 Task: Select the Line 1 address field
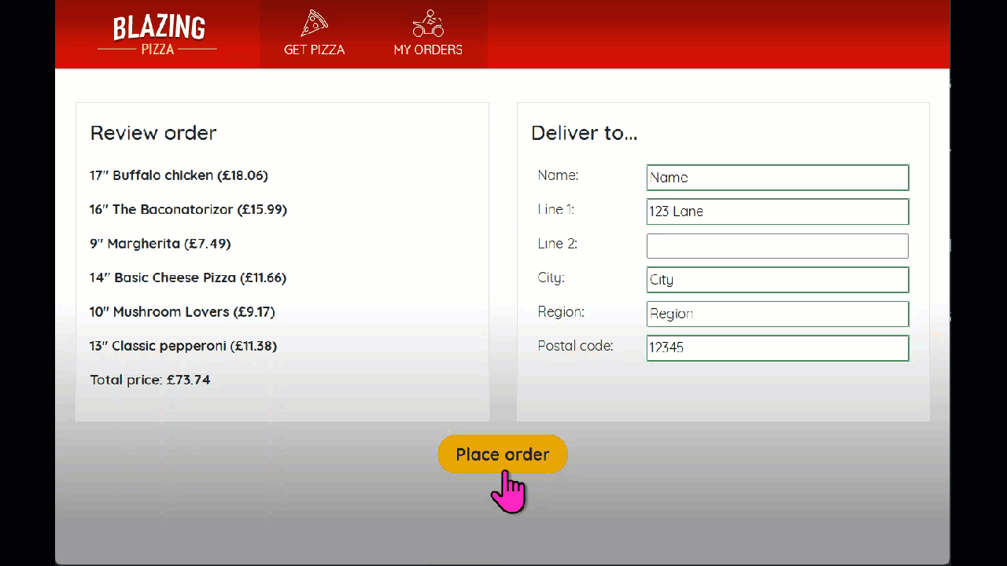click(x=777, y=211)
